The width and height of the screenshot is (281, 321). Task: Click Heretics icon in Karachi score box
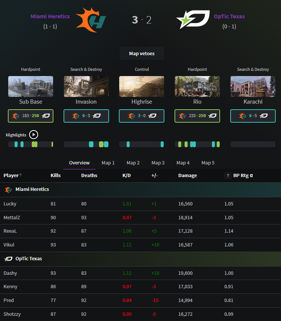[243, 116]
